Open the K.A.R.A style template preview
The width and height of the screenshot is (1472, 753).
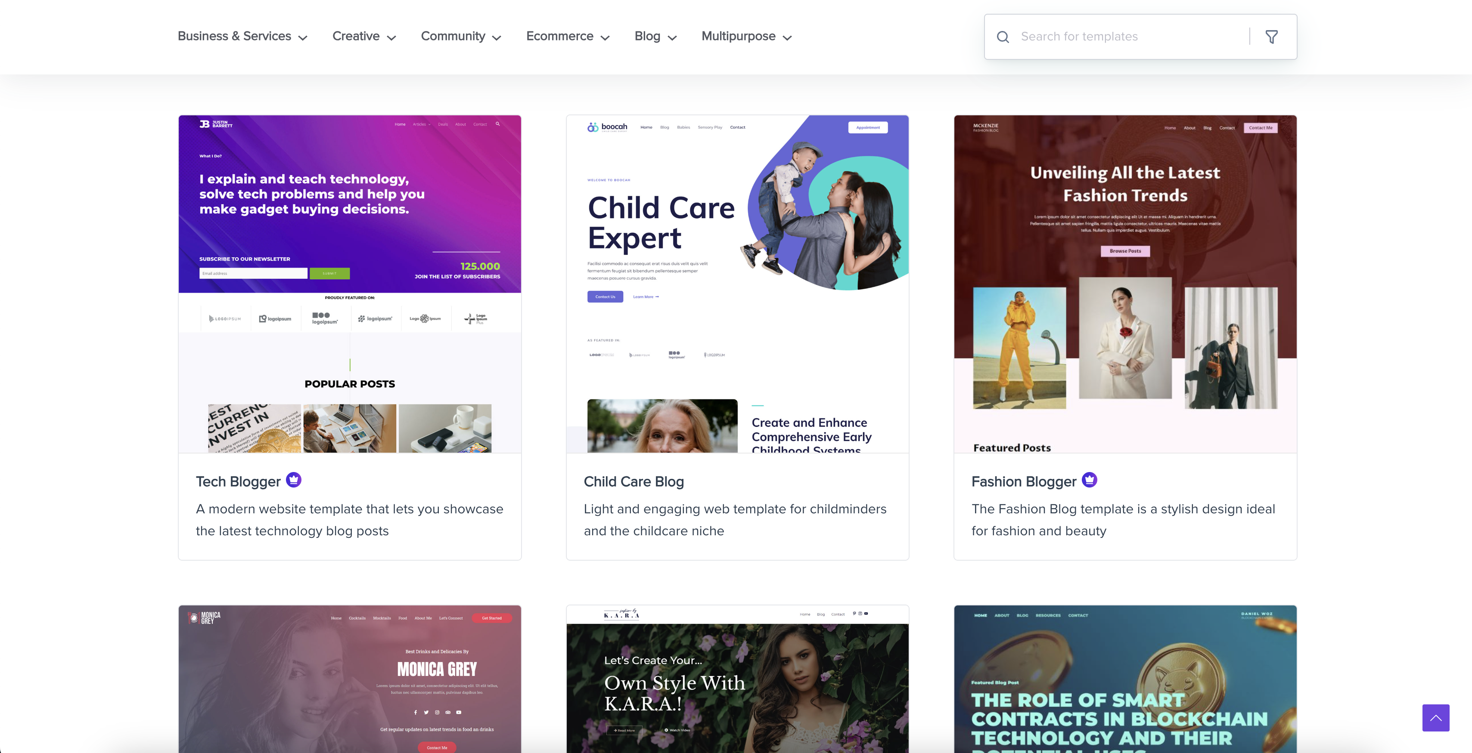737,679
